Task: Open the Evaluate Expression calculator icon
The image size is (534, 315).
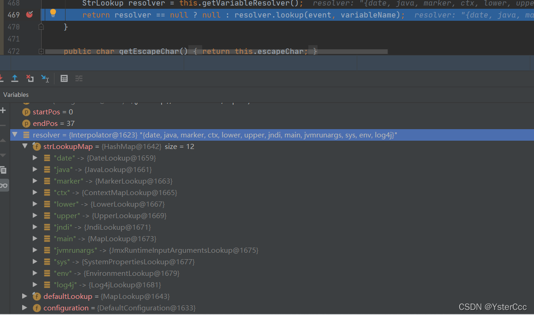Action: point(64,78)
